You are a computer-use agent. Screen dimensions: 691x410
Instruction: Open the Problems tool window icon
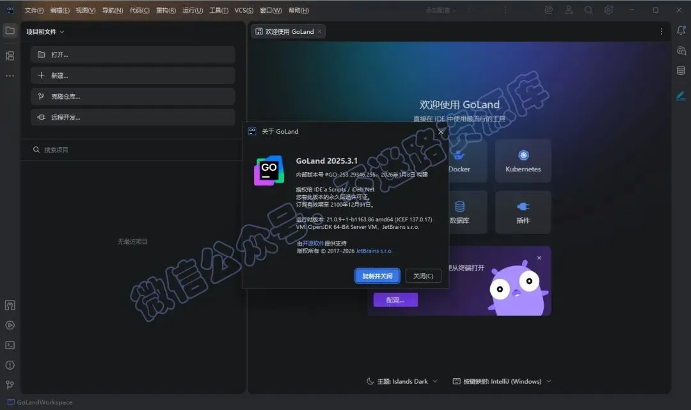(10, 365)
